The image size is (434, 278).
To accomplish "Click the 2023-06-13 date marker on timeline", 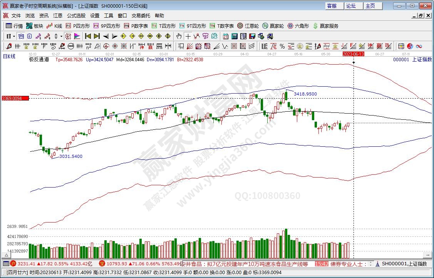I will [x=353, y=54].
